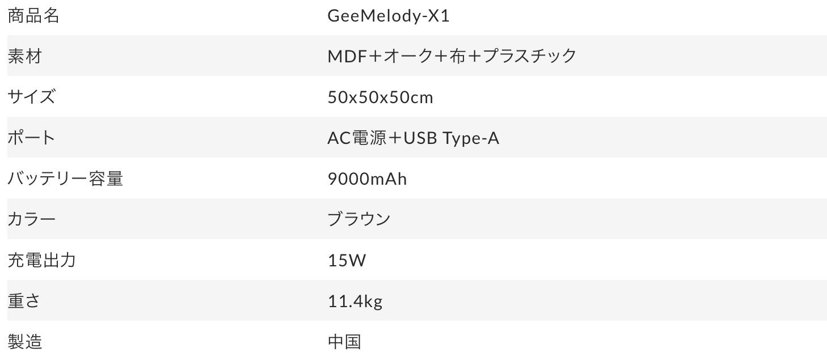Click the USB Type-A text

tap(451, 138)
